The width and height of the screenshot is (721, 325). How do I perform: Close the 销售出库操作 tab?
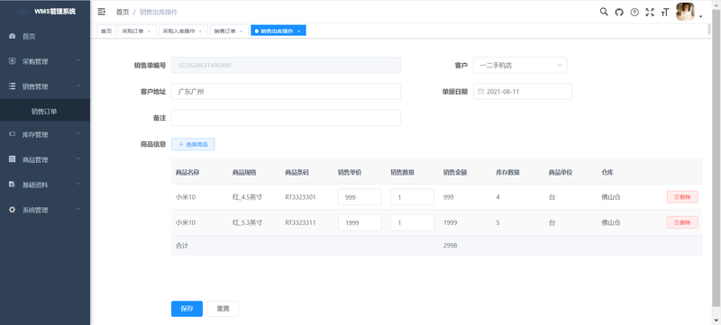pyautogui.click(x=298, y=32)
